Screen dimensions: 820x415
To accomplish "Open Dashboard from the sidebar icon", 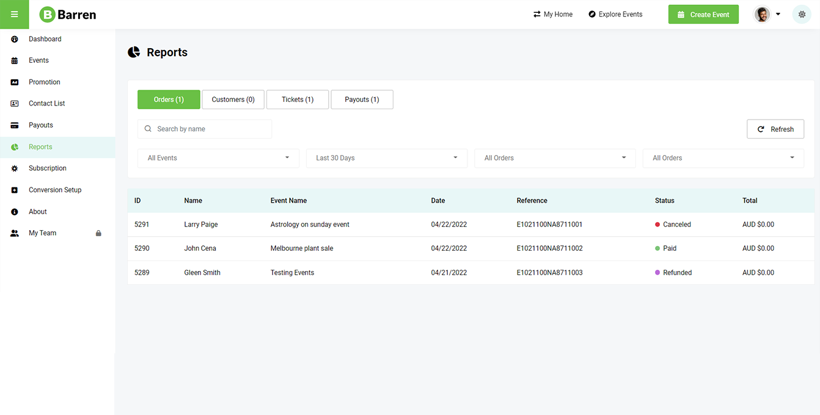I will coord(15,39).
